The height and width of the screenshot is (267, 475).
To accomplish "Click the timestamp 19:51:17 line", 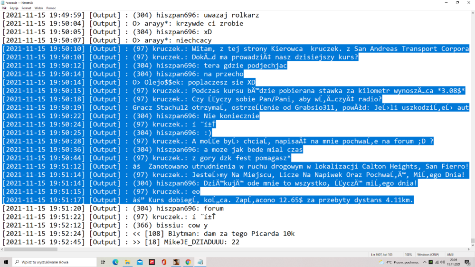I will [208, 200].
